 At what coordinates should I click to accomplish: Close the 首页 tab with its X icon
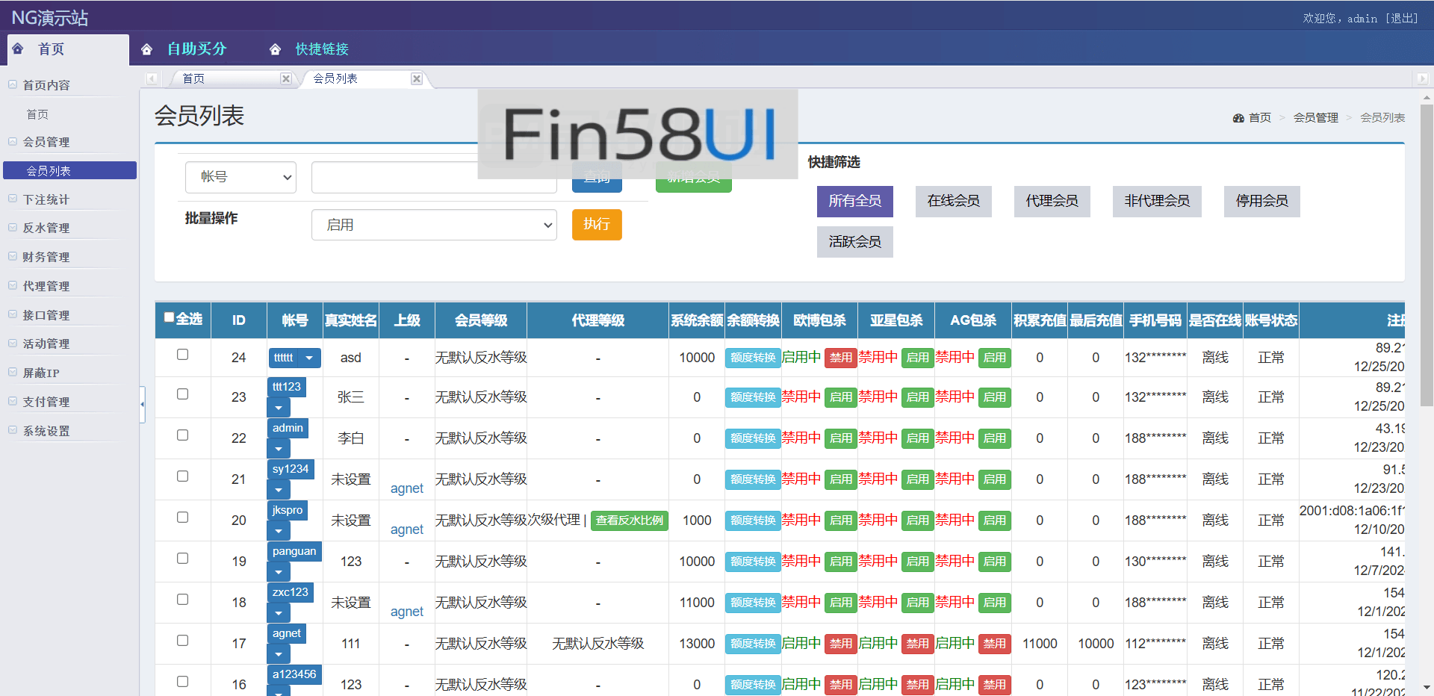pos(285,78)
